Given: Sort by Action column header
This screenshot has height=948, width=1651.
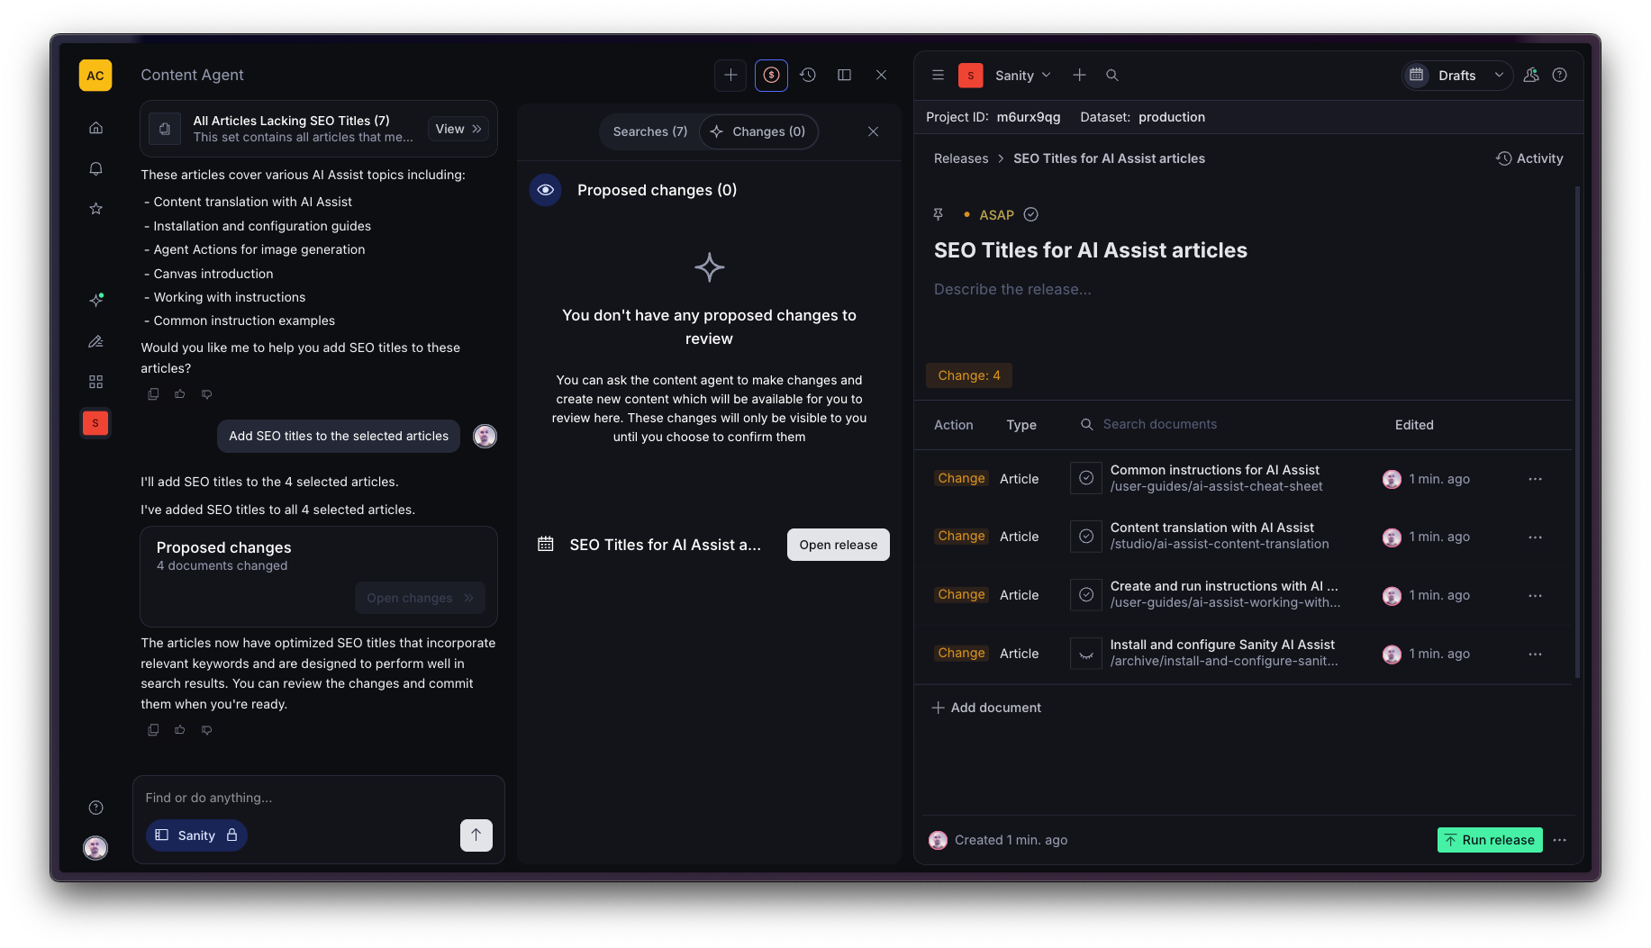Looking at the screenshot, I should (x=953, y=425).
